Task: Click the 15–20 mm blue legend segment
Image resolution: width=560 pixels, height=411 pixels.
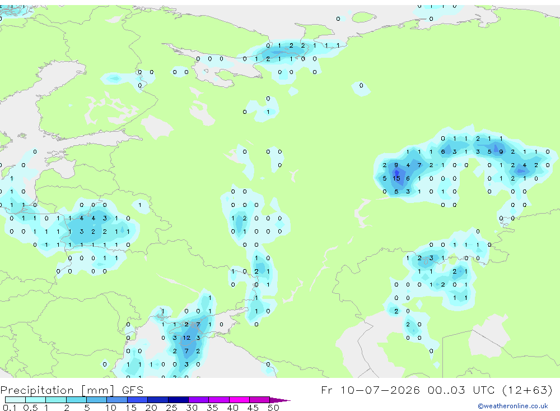Action: click(138, 400)
